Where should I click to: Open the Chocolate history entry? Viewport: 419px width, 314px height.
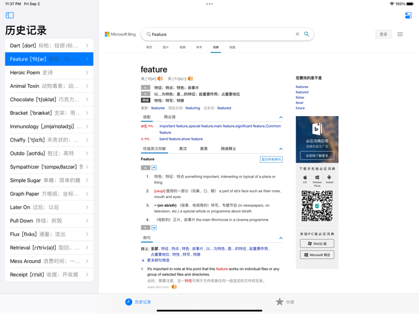coord(49,99)
